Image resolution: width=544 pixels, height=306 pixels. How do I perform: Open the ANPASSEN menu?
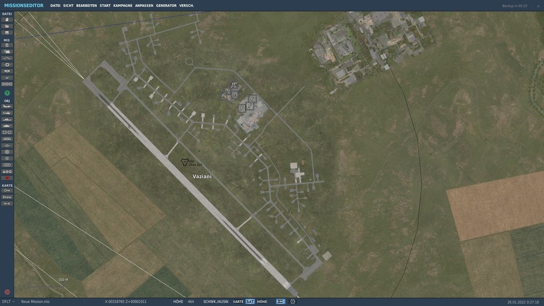click(x=144, y=5)
